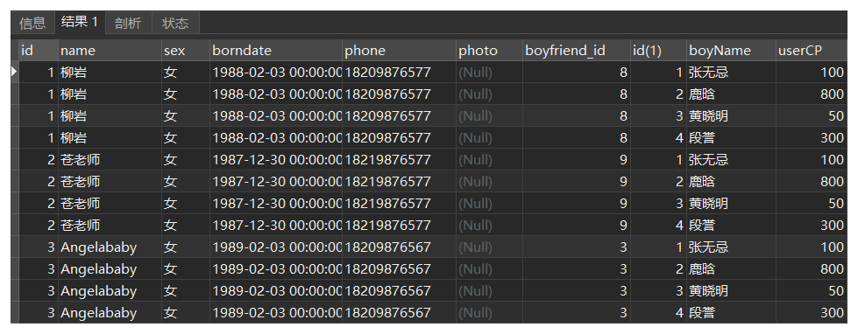Select the sex column header
858x334 pixels.
coord(186,50)
